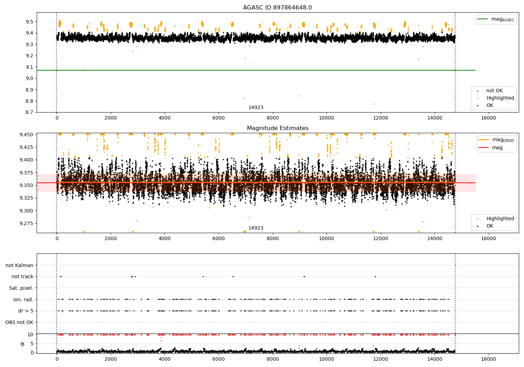Click the orange 'Highlighted' legend marker in top plot

[478, 98]
